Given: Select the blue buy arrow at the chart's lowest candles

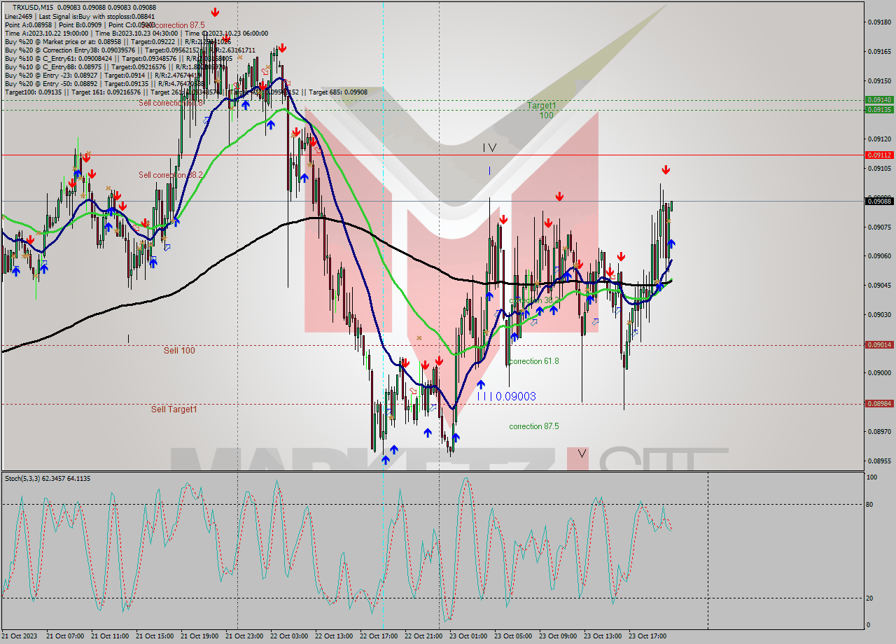Looking at the screenshot, I should (x=385, y=458).
